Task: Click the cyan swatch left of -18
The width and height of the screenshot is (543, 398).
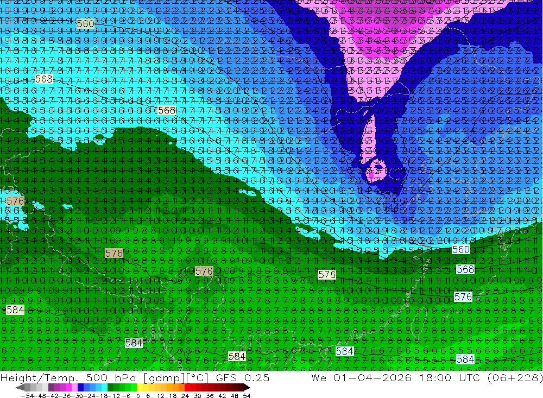Action: click(104, 387)
